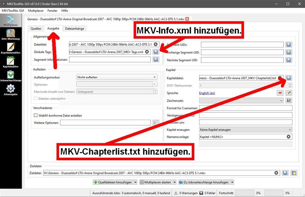Clear the Zieldatei path
This screenshot has height=197, width=305.
[276, 173]
